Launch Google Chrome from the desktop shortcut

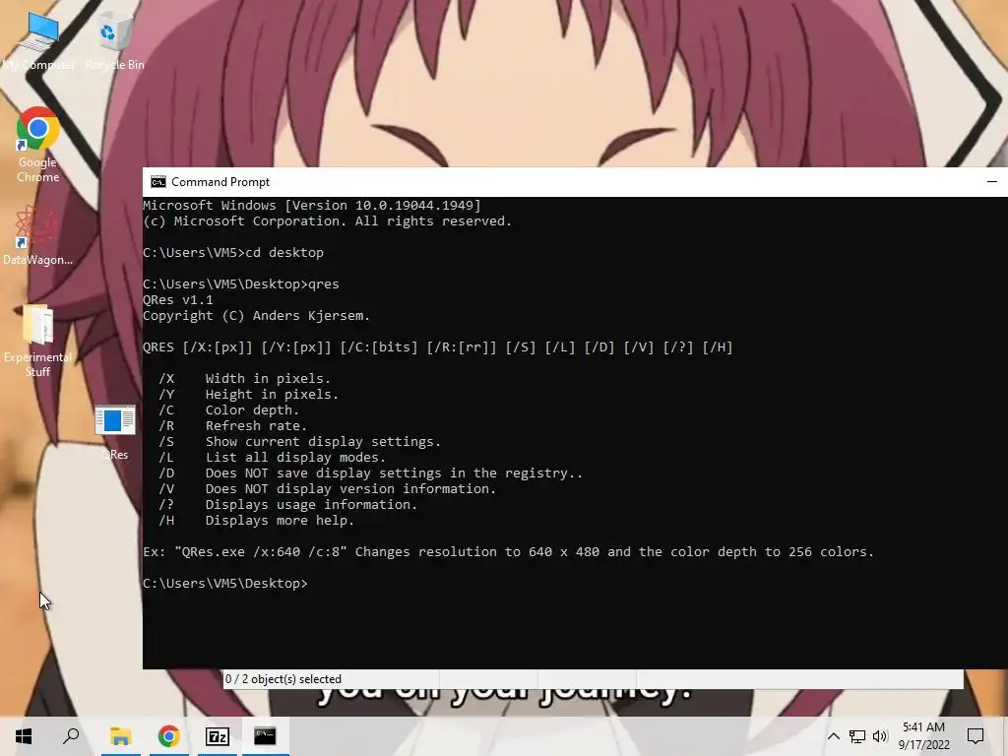38,146
